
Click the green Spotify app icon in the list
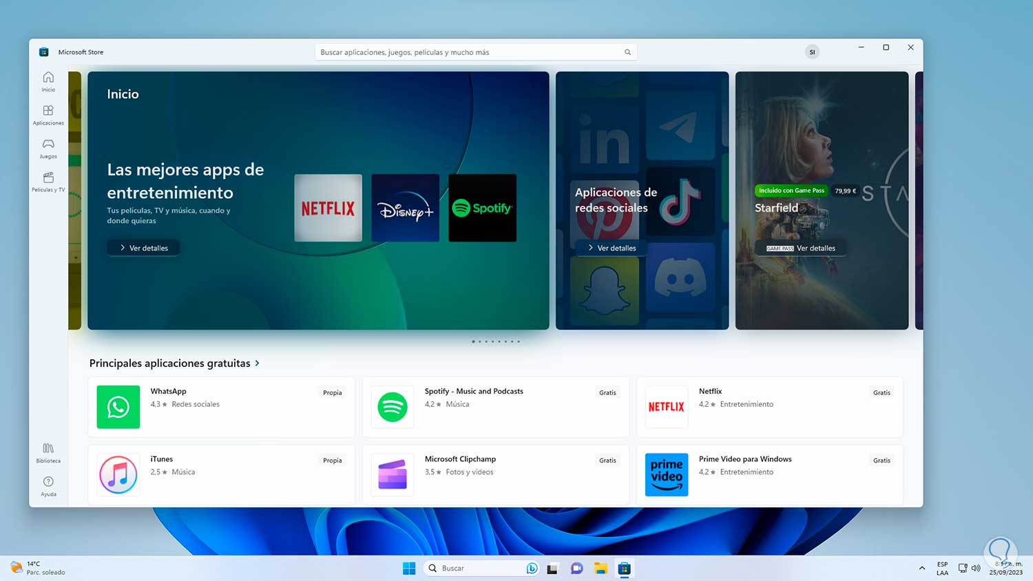tap(393, 407)
